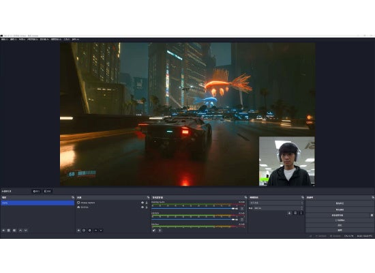
Task: Open the View menu
Action: click(x=22, y=40)
